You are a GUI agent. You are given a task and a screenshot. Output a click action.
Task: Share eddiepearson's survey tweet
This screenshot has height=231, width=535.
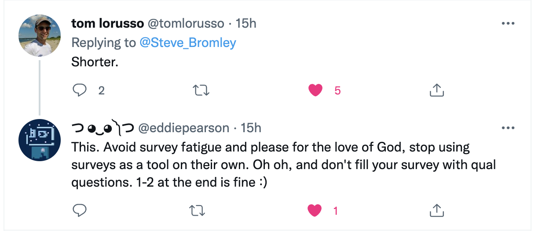tap(436, 211)
